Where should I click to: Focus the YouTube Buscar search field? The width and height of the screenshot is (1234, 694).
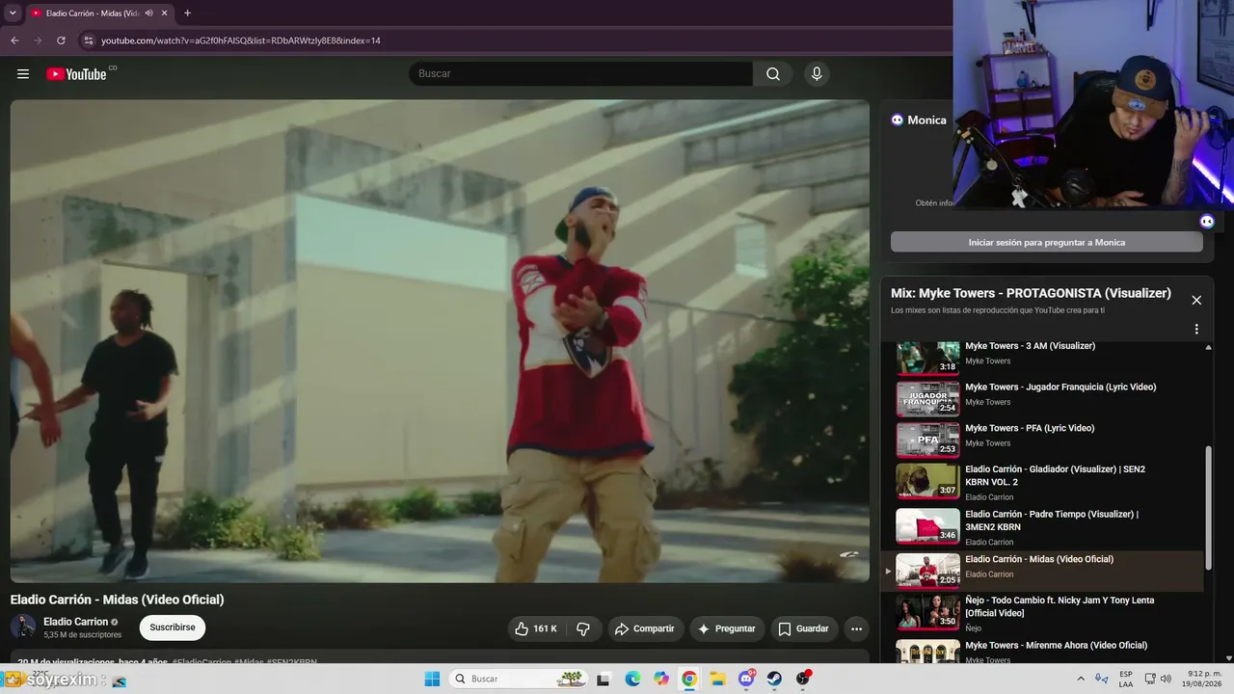pyautogui.click(x=581, y=74)
